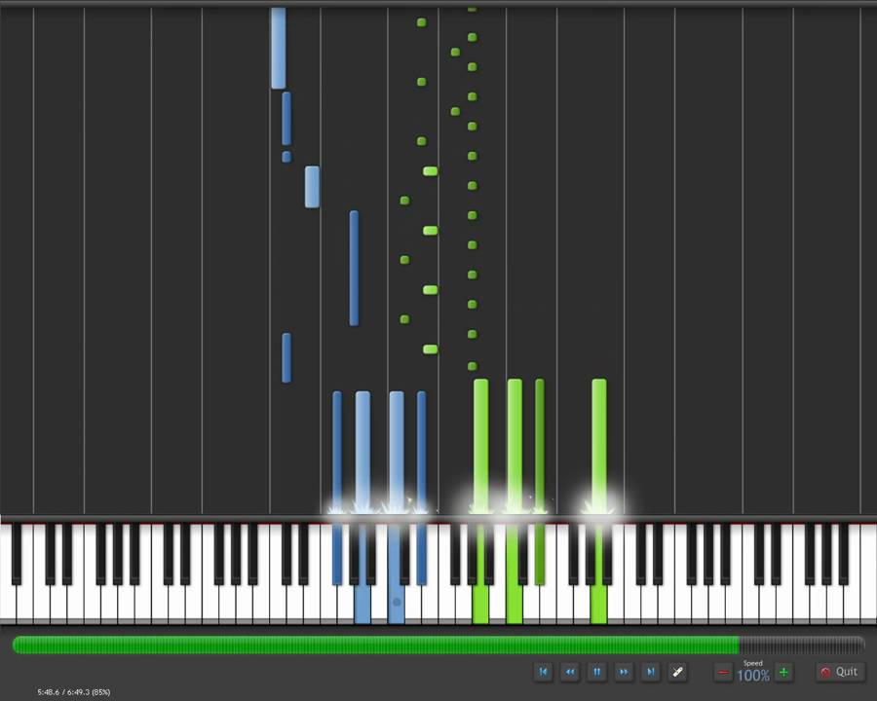
Task: Fast forward the song
Action: [x=624, y=672]
